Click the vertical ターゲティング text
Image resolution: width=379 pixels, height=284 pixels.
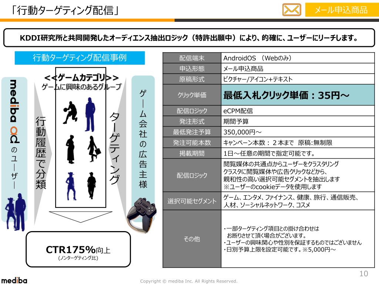pyautogui.click(x=115, y=148)
